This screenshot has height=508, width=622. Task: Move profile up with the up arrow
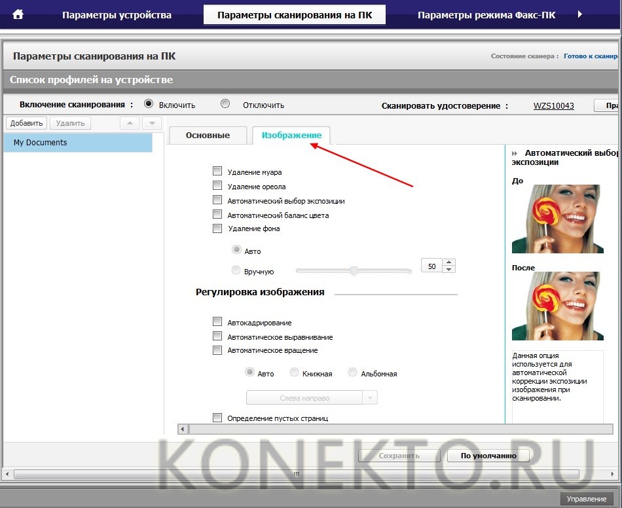coord(130,123)
